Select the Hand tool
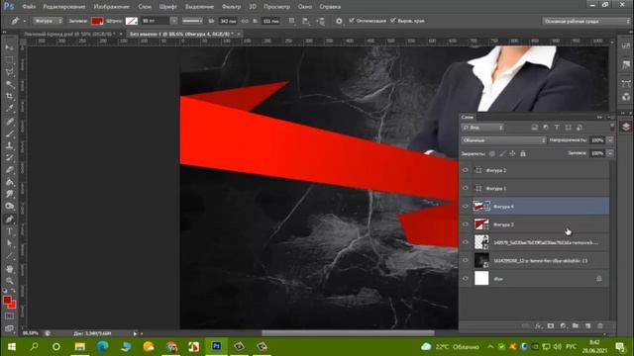The width and height of the screenshot is (634, 356). pyautogui.click(x=9, y=269)
